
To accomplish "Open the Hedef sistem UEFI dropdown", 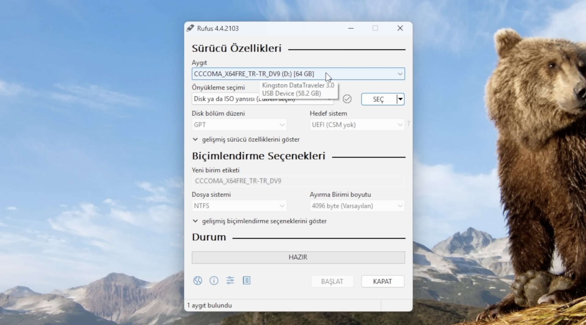I will (399, 125).
